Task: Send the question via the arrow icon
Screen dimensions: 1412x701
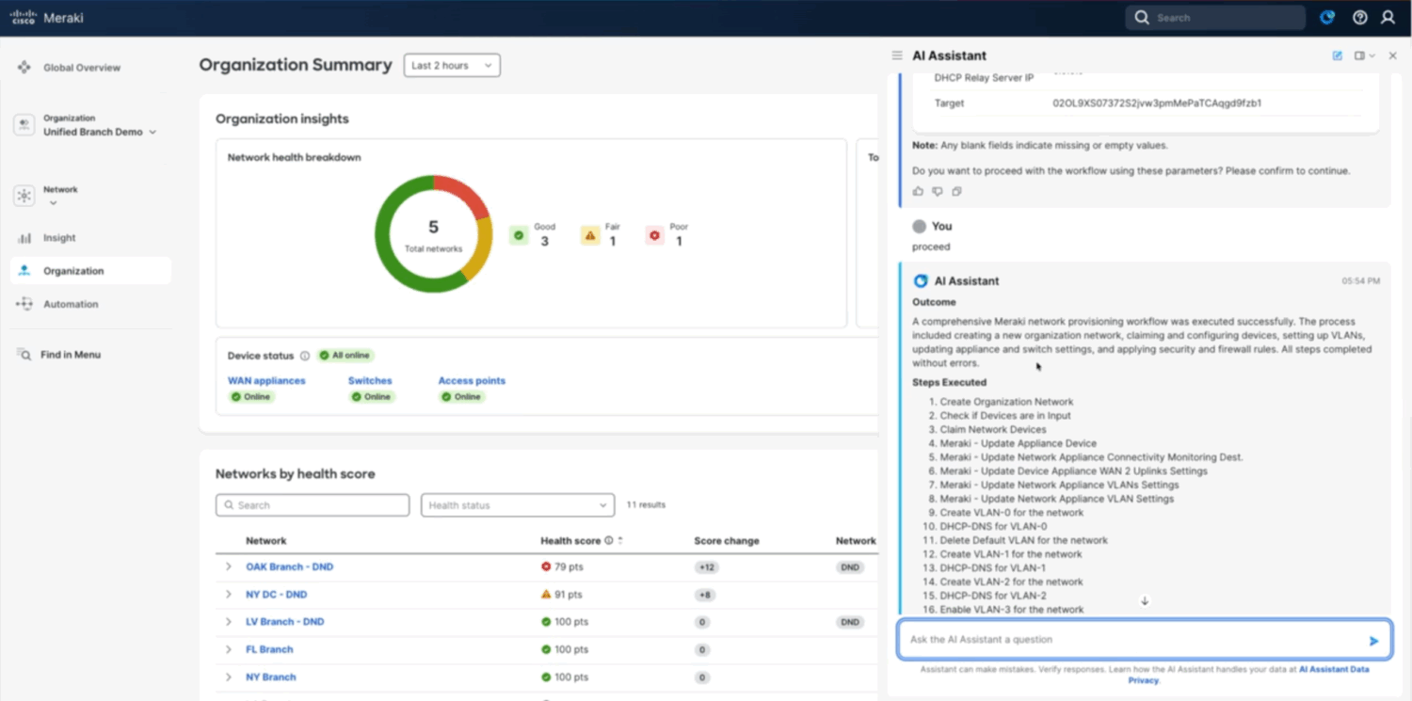Action: pos(1373,639)
